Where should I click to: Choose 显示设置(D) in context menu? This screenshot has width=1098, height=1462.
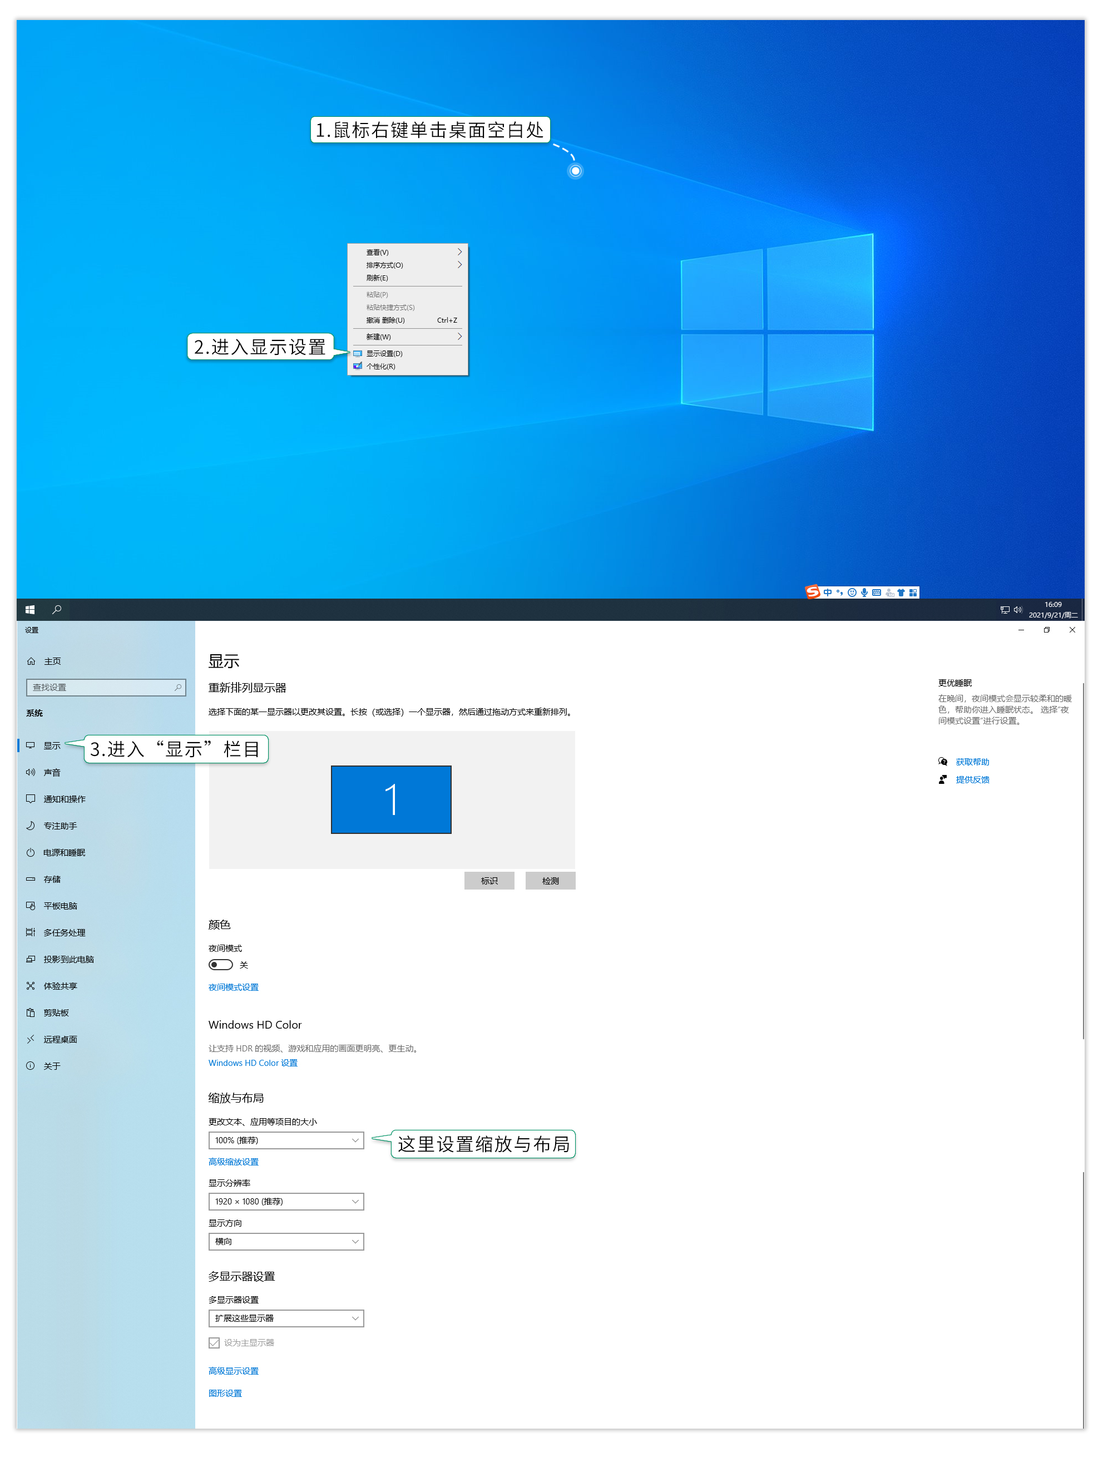[x=384, y=354]
